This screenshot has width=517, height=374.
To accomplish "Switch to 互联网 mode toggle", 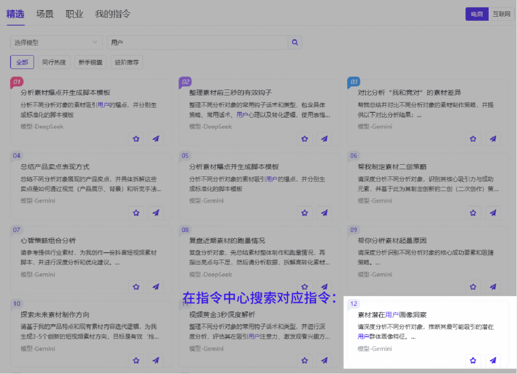I will [501, 14].
